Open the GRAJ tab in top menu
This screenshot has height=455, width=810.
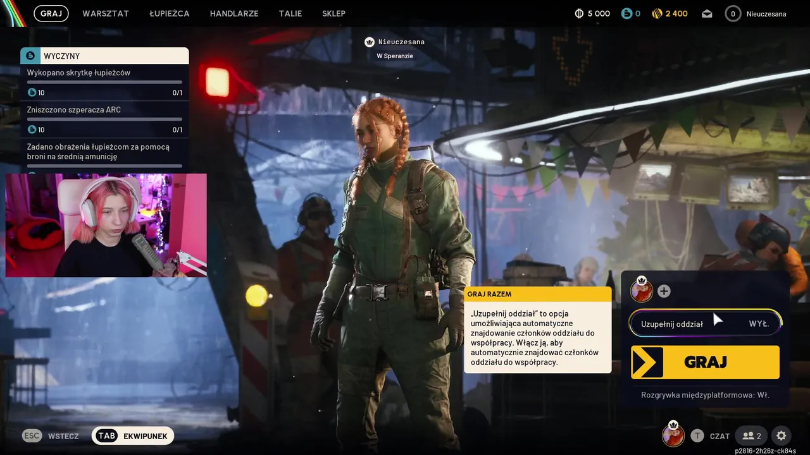[x=51, y=13]
